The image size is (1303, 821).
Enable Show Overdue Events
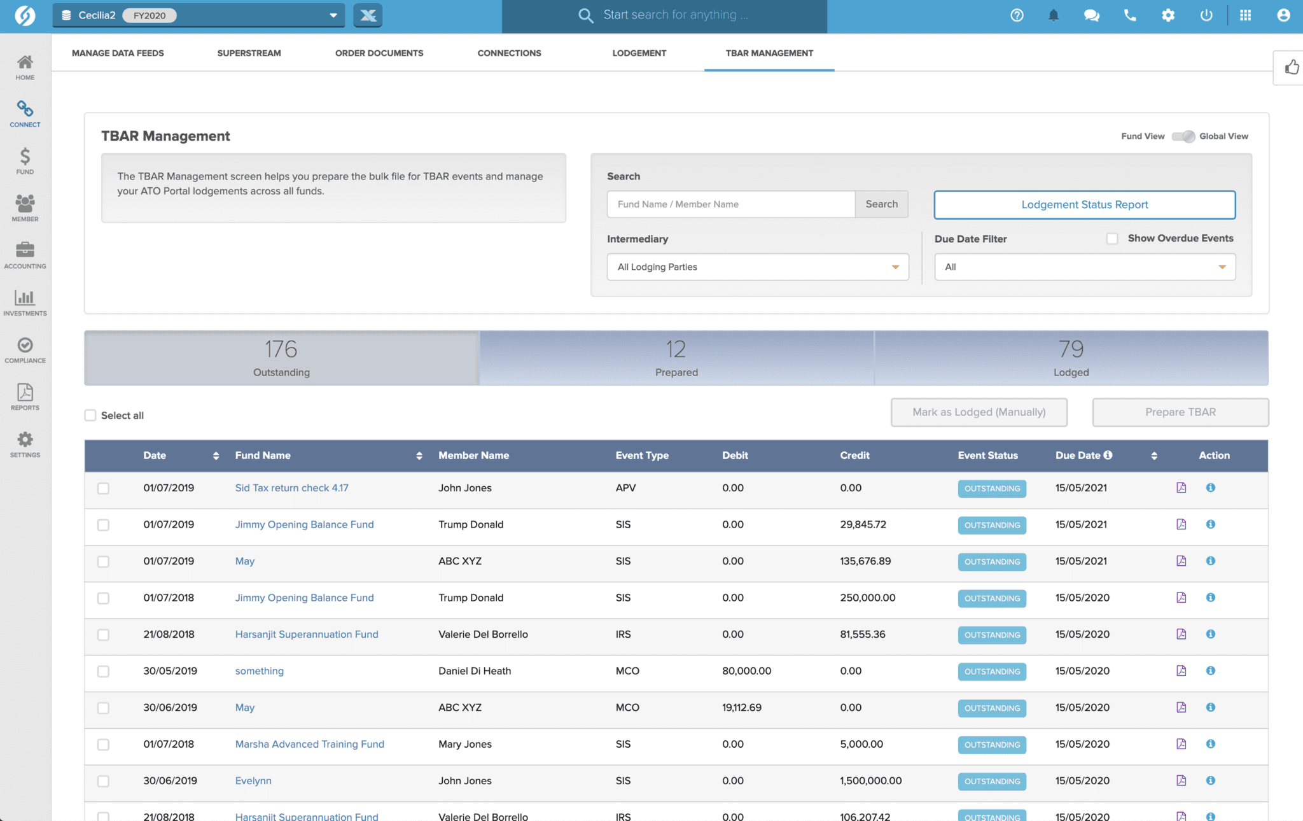click(x=1112, y=238)
